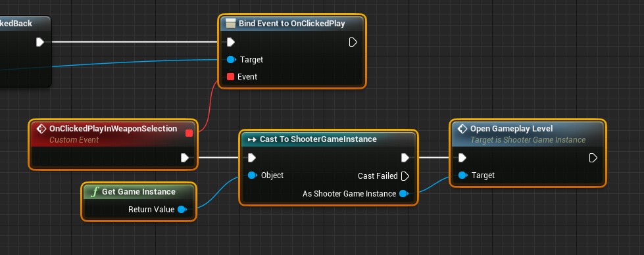The height and width of the screenshot is (255, 644).
Task: Select the Get Game Instance node title
Action: click(x=139, y=192)
